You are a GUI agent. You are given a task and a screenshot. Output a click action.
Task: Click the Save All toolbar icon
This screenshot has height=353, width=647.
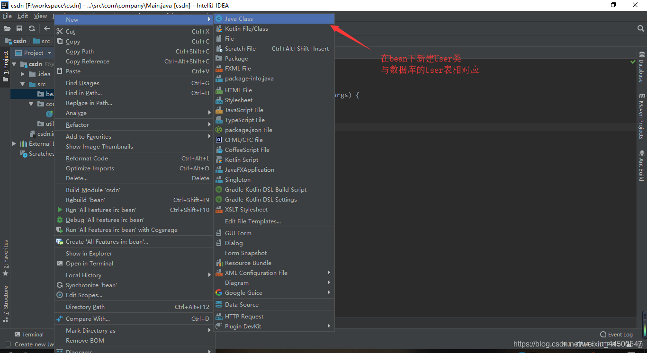19,28
